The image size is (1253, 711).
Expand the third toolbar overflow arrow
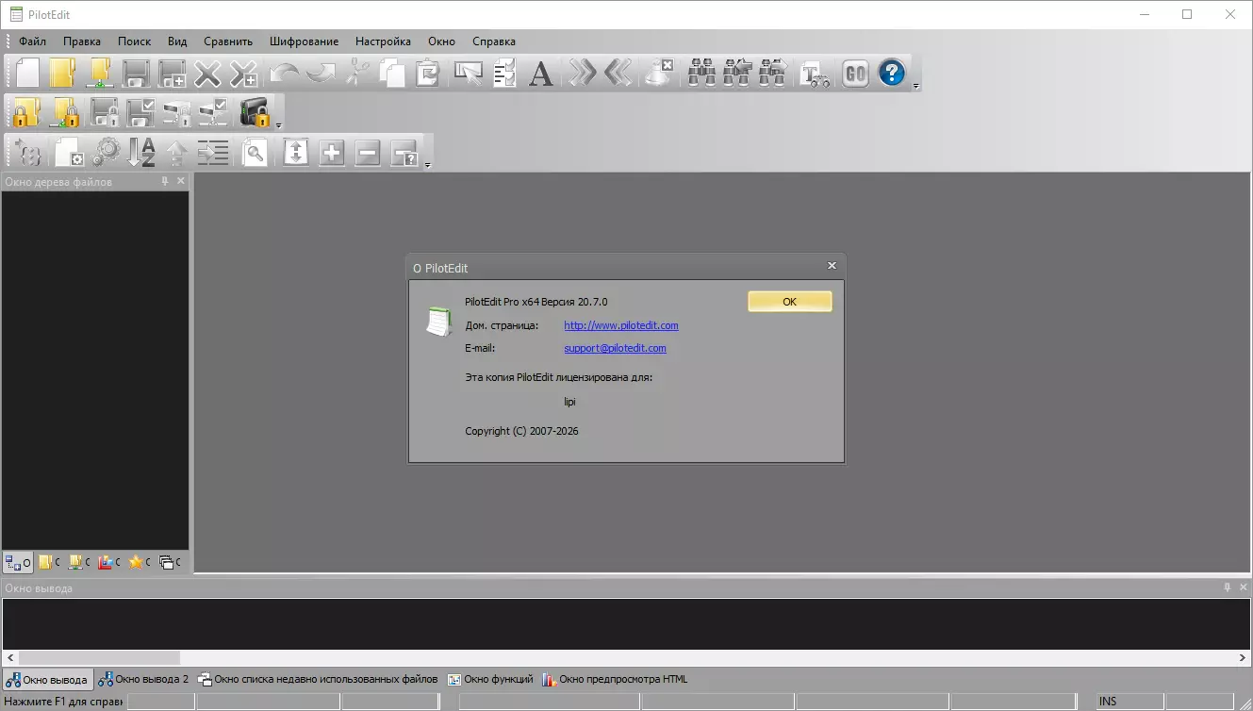click(428, 165)
